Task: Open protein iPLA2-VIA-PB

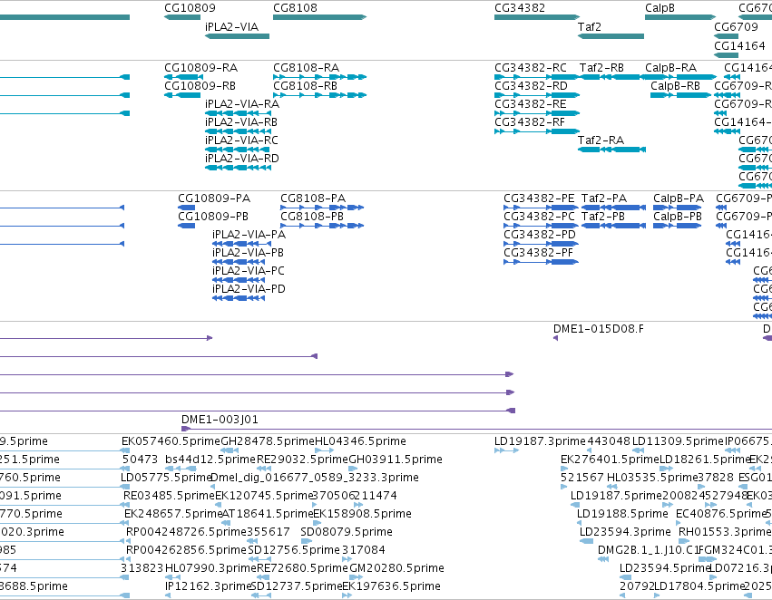Action: pyautogui.click(x=239, y=262)
